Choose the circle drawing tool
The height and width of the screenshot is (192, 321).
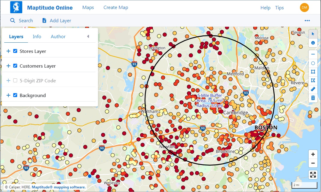pyautogui.click(x=313, y=63)
